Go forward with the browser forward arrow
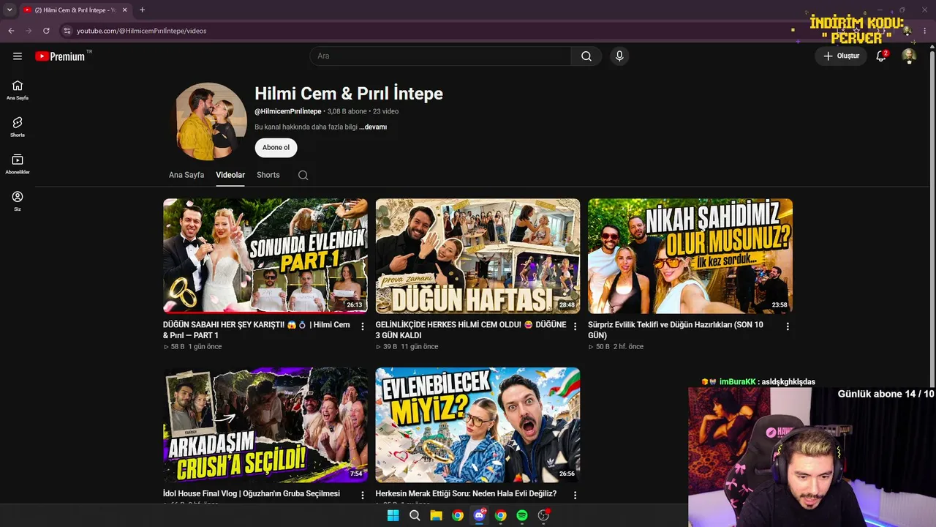 coord(29,31)
